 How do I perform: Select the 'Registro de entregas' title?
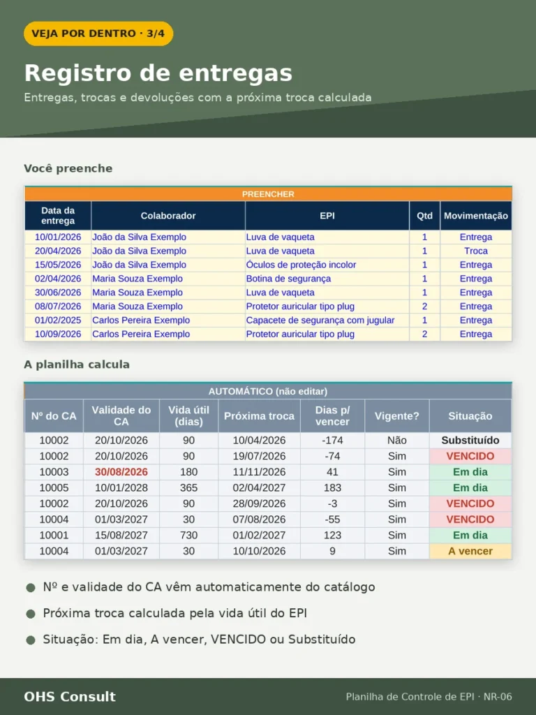(x=158, y=73)
